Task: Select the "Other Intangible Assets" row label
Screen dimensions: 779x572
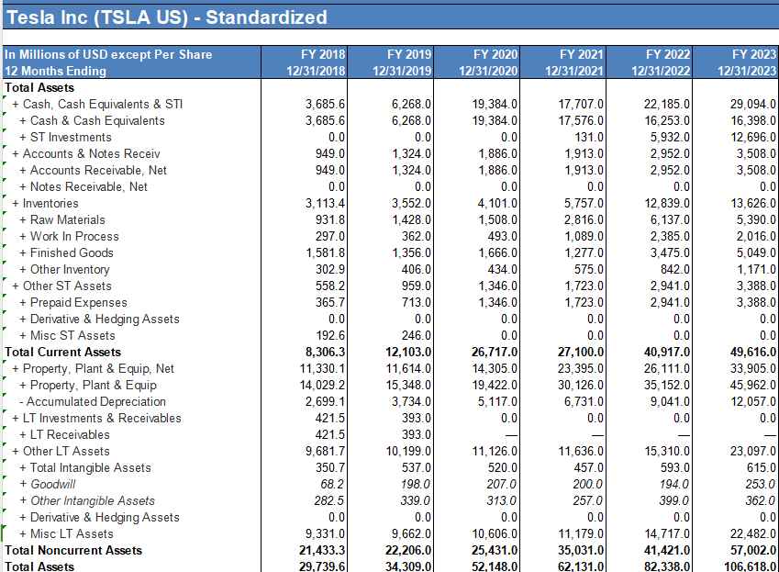Action: [93, 501]
